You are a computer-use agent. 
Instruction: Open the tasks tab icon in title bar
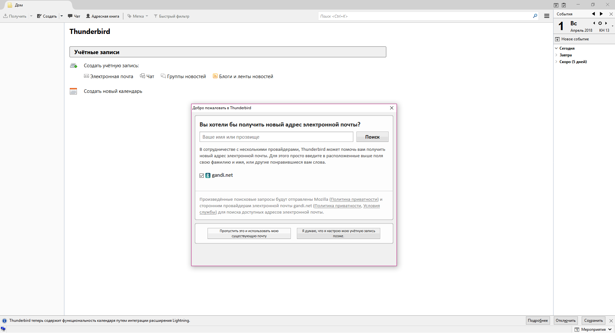[564, 5]
